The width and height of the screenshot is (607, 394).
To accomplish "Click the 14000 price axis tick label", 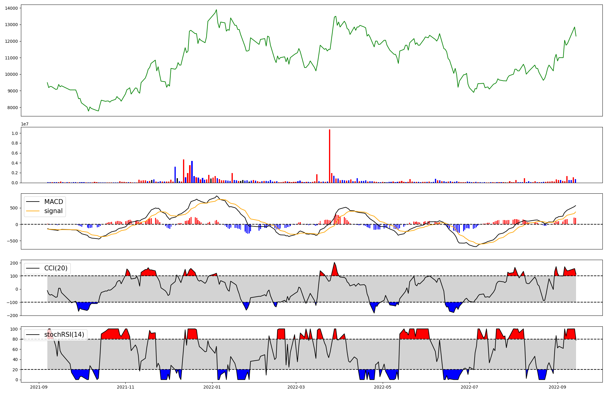I will (x=11, y=8).
